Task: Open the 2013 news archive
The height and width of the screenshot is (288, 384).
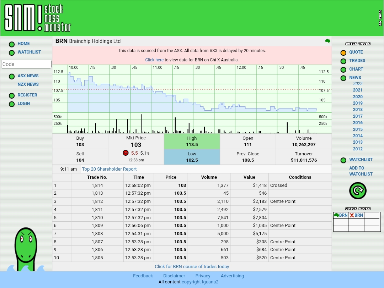Action: pyautogui.click(x=358, y=142)
